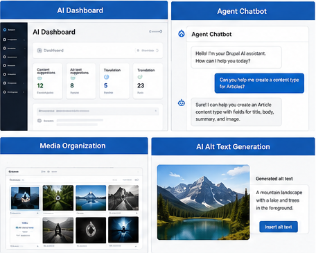
Task: Click the grid view icon in media toolbar
Action: pyautogui.click(x=137, y=180)
